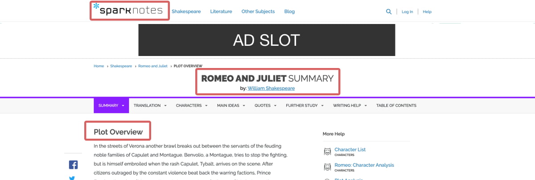Click the More Help heading
This screenshot has height=180, width=535.
(x=333, y=134)
